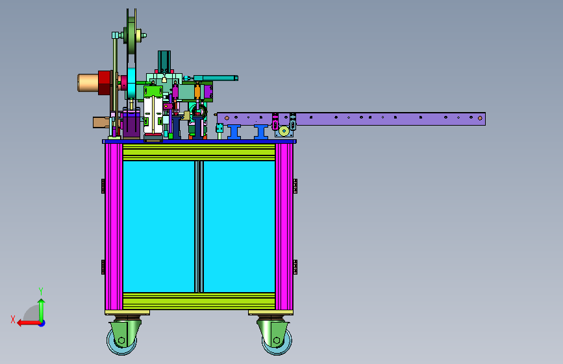Pick the right blue I-shaped rail support

261,132
